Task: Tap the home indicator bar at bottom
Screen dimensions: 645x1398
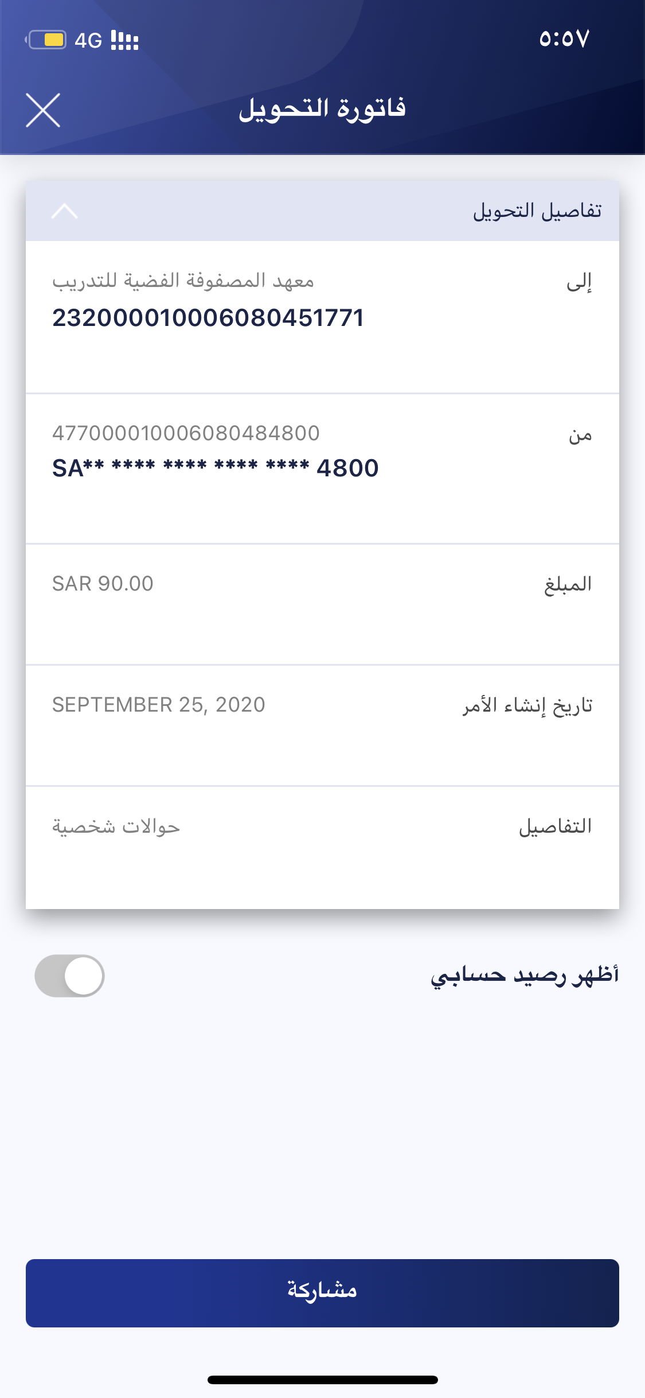Action: (322, 1380)
